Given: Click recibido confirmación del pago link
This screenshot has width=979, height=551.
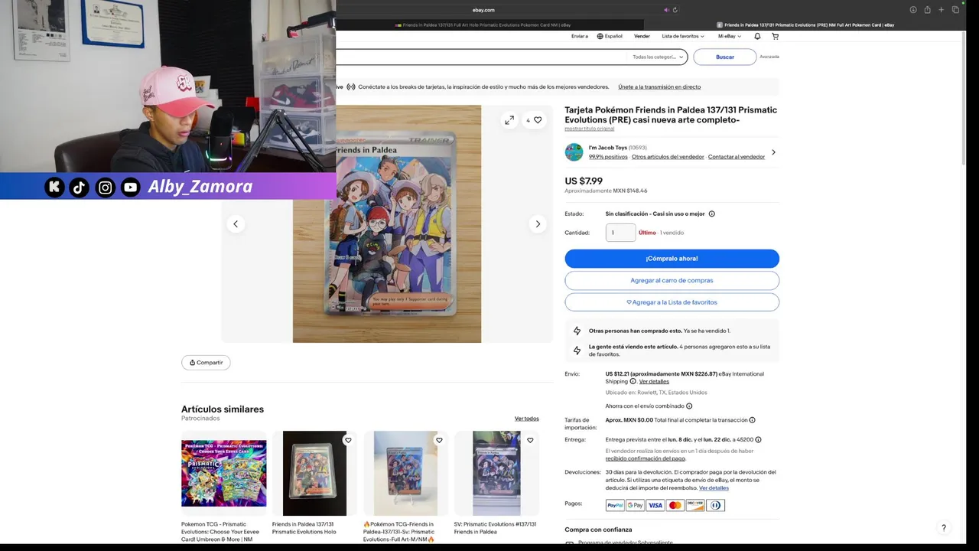Looking at the screenshot, I should pos(646,458).
